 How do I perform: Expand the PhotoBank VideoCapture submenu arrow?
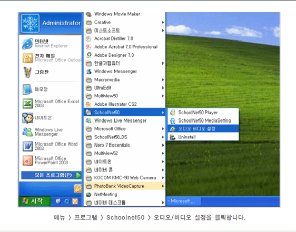tap(163, 186)
